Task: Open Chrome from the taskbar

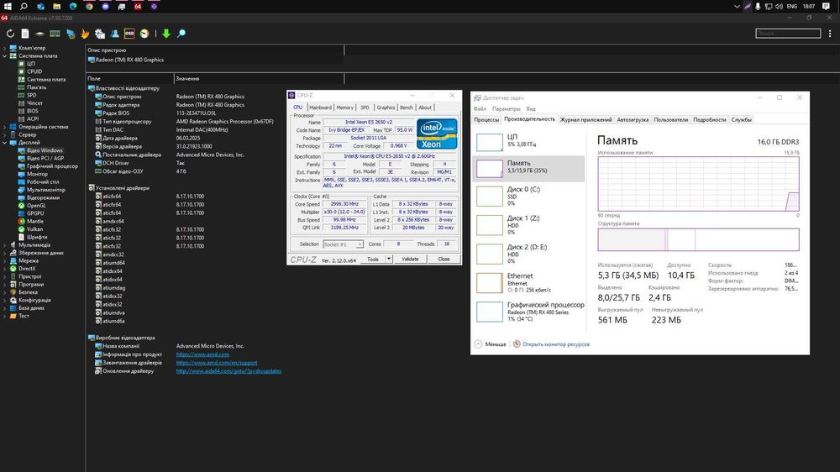Action: click(89, 7)
